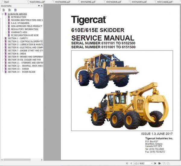Click the double-arrow bookmarks panel options icon
The width and height of the screenshot is (181, 166).
pyautogui.click(x=39, y=6)
